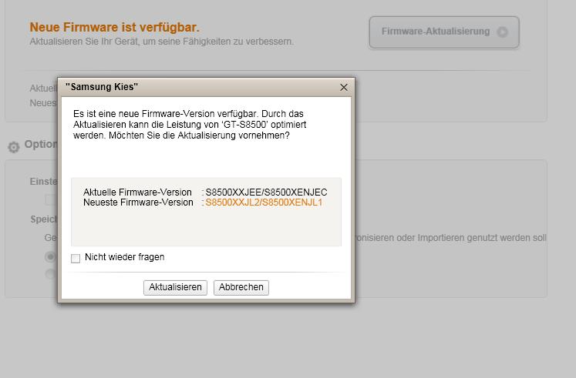Click the 'Neue Firmware ist verfügbar.' heading
Image resolution: width=576 pixels, height=378 pixels.
pyautogui.click(x=115, y=27)
